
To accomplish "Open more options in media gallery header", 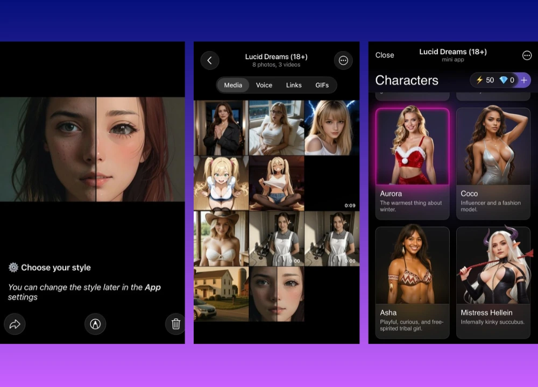I will pyautogui.click(x=343, y=61).
